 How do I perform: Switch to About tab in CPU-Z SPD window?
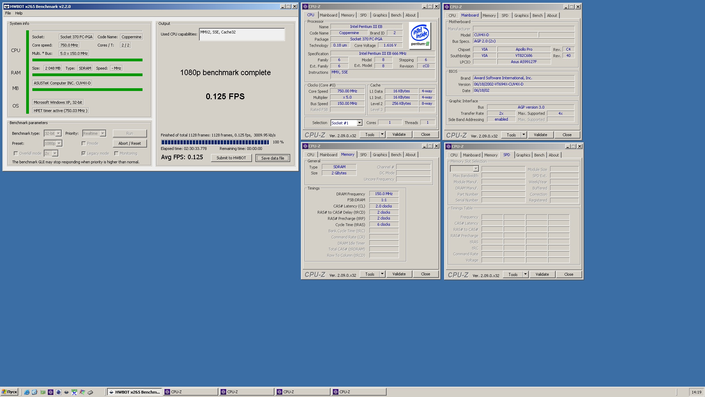coord(554,155)
